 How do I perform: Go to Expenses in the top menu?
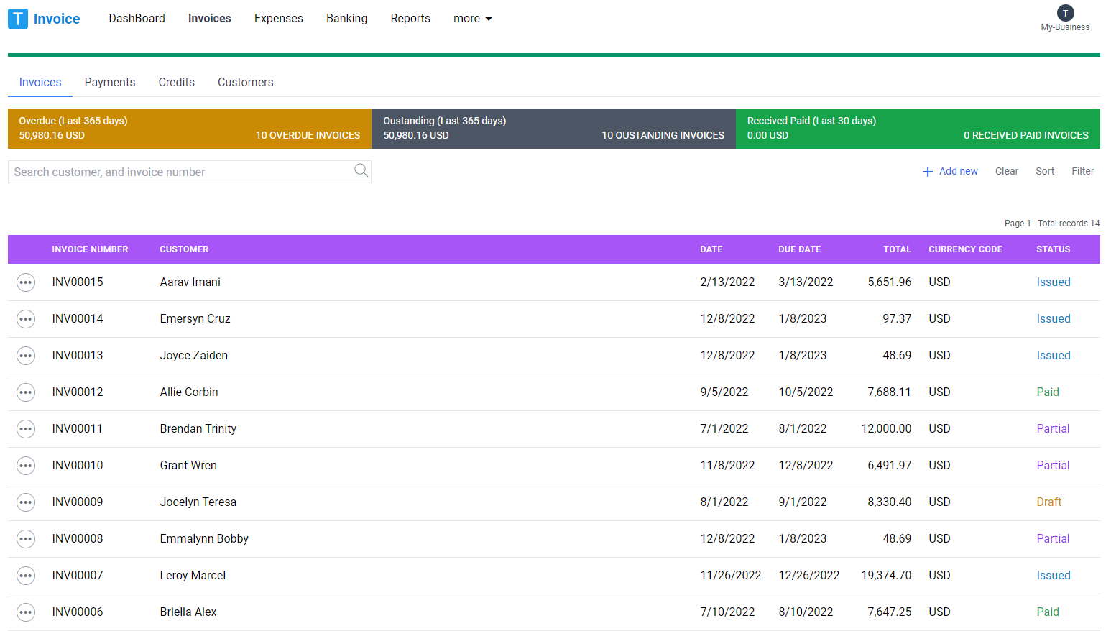click(278, 19)
